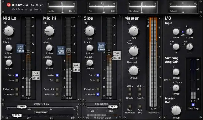Viewport: 203px width, 120px height.
Task: Click the Mono Maker label button
Action: pyautogui.click(x=41, y=113)
